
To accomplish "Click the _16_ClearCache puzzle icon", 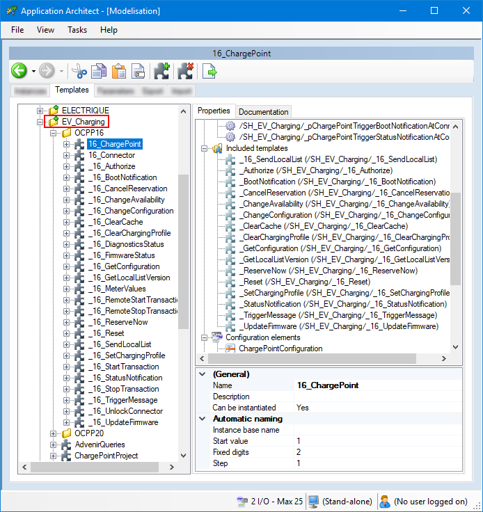I will (x=79, y=222).
